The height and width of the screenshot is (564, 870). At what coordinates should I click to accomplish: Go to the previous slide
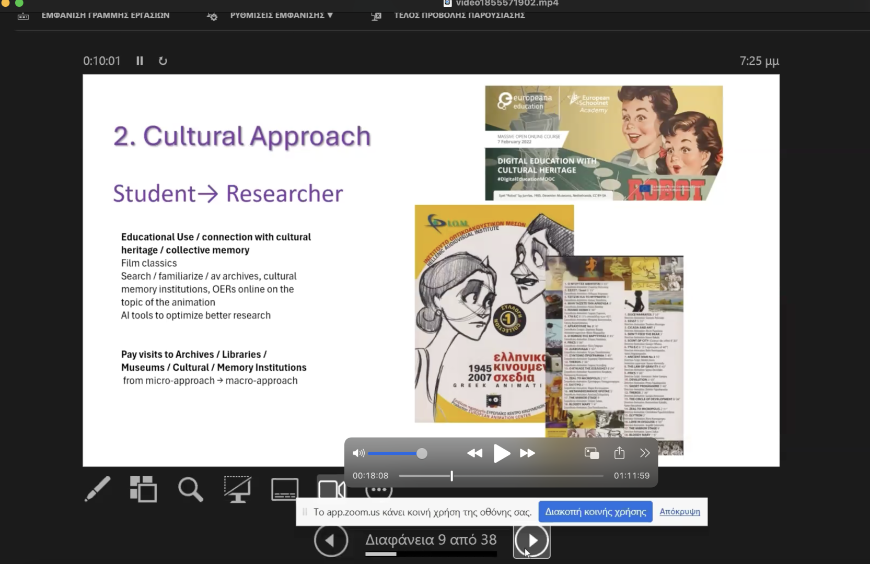[x=331, y=540]
